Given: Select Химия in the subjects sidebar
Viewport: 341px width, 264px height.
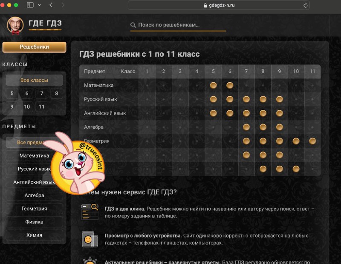Looking at the screenshot, I should coord(35,235).
